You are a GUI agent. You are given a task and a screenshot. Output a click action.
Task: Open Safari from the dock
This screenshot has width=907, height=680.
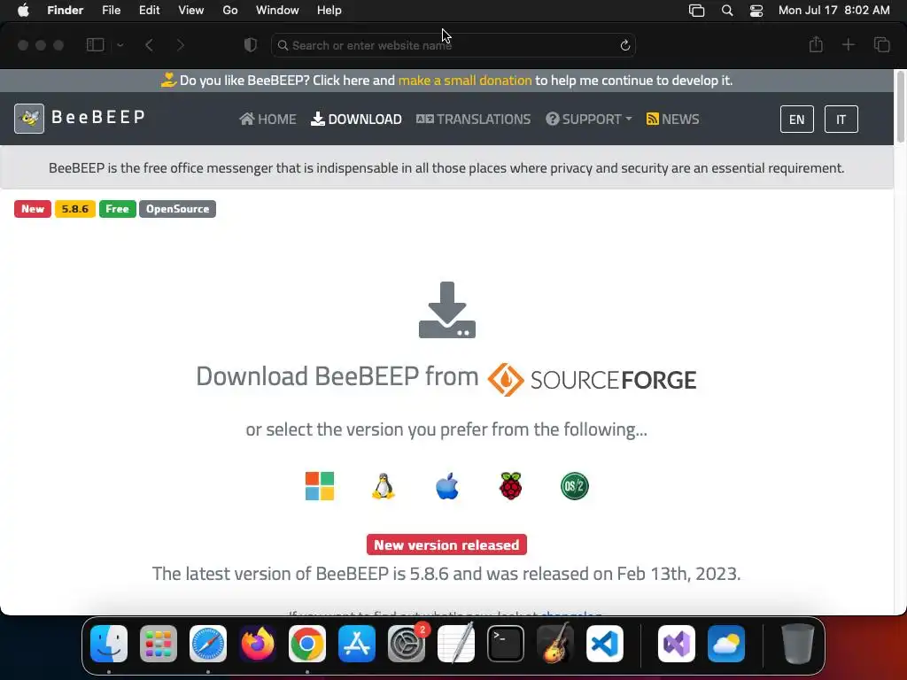pos(208,644)
